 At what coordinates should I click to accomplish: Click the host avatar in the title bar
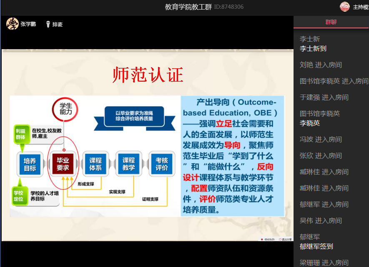pyautogui.click(x=344, y=7)
